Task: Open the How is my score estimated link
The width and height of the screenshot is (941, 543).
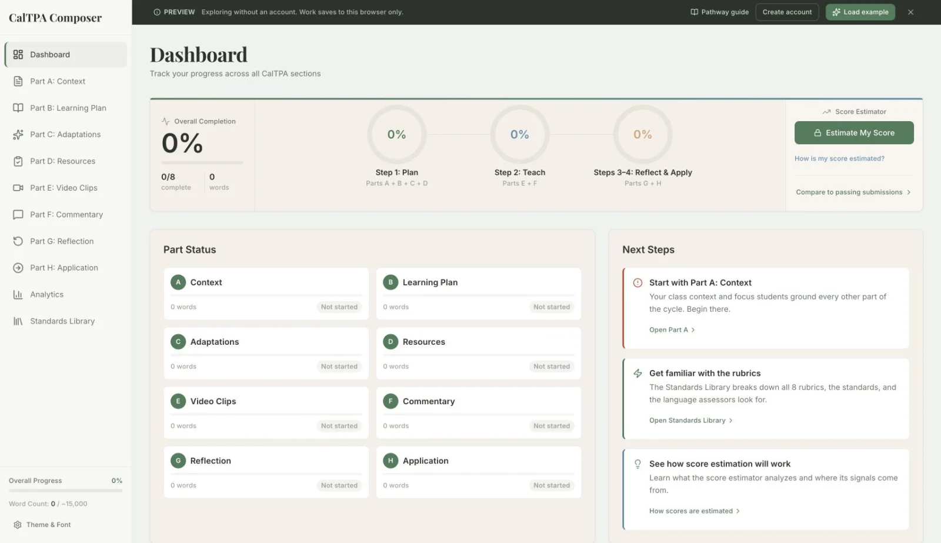Action: 839,158
